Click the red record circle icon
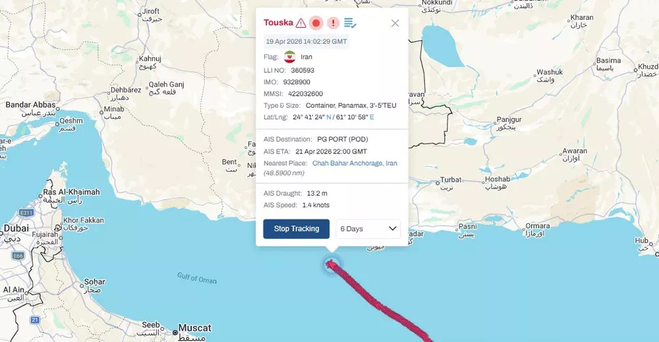 pos(316,23)
